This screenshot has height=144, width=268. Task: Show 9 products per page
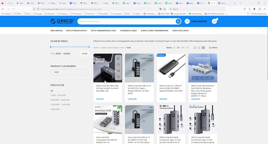(x=174, y=48)
